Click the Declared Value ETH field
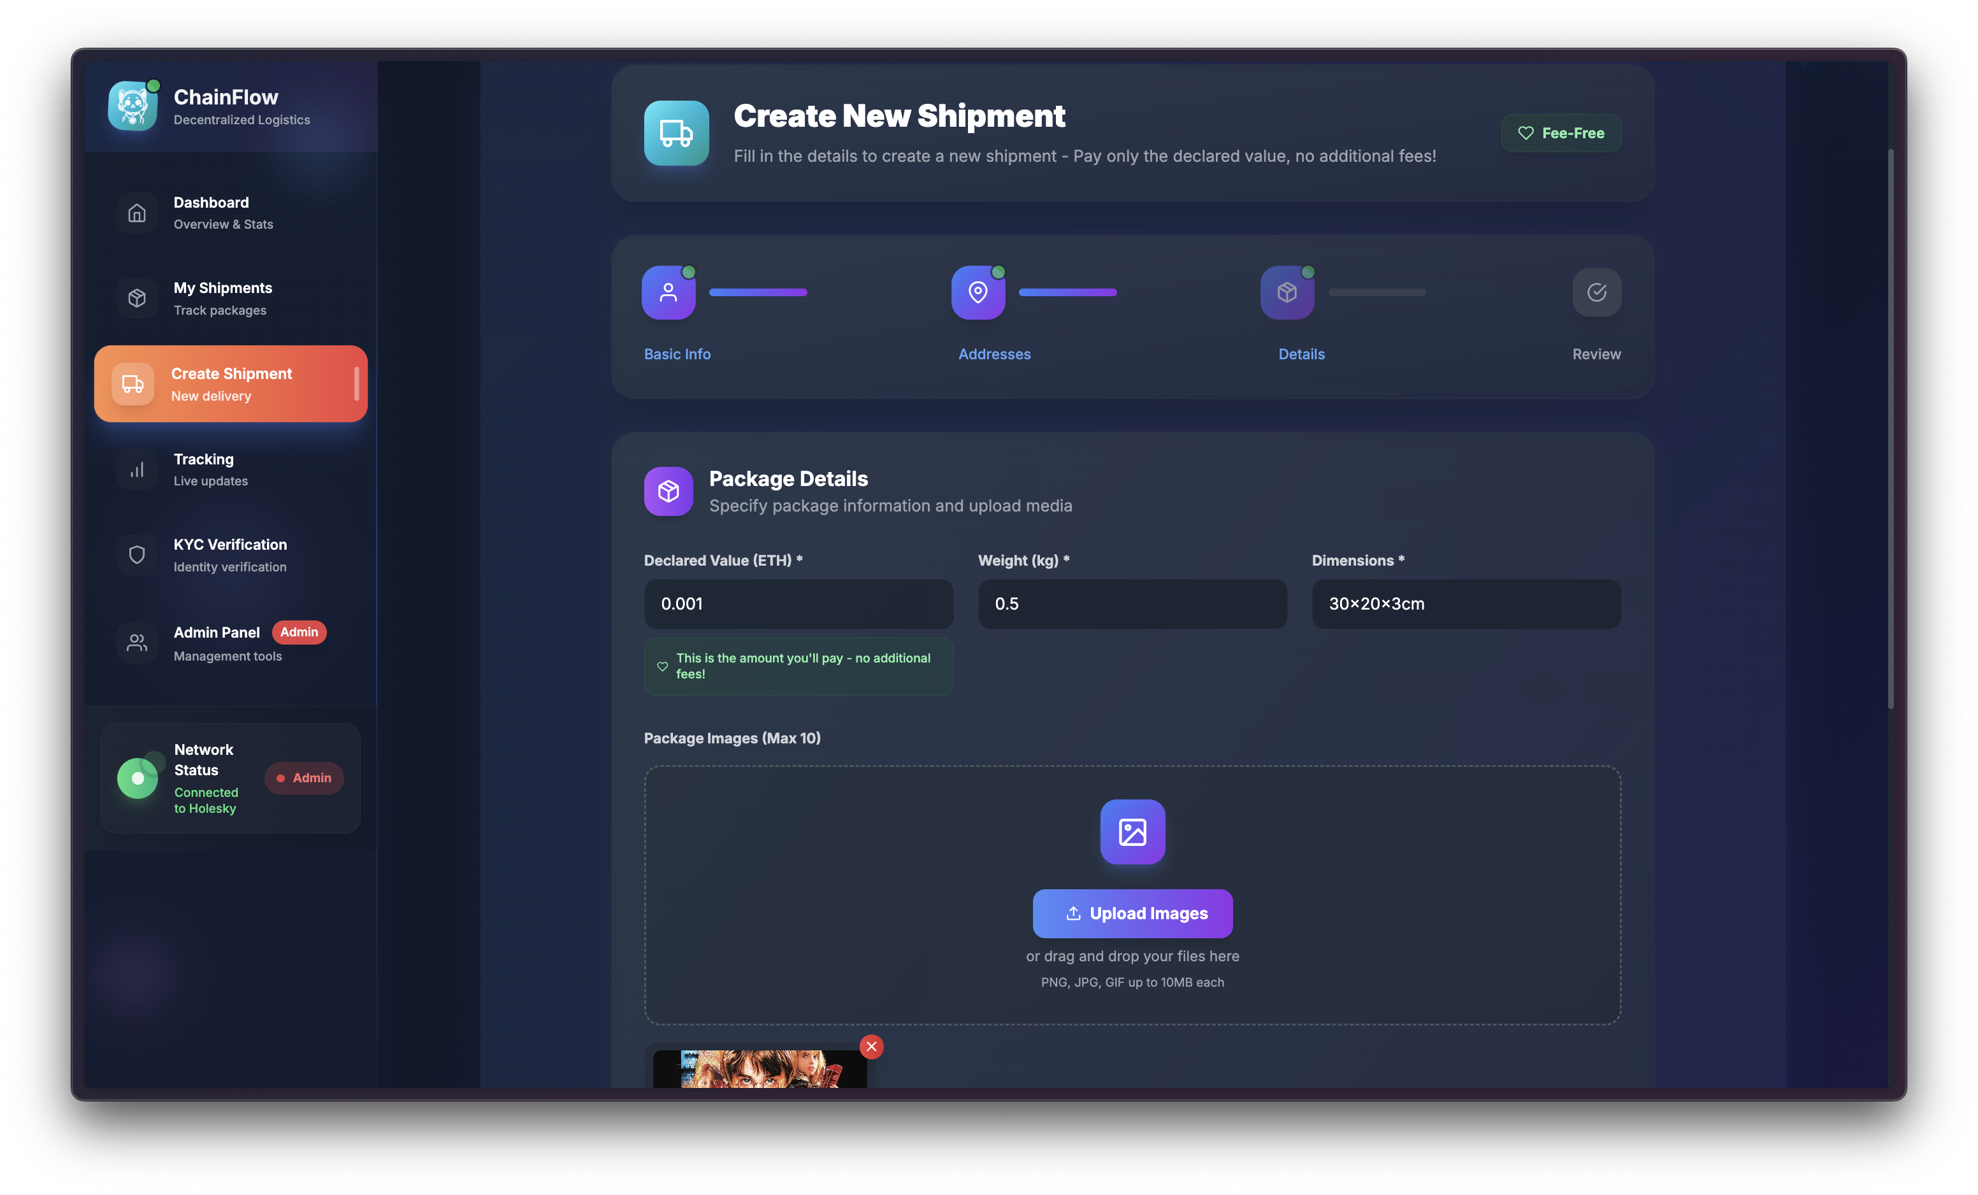The height and width of the screenshot is (1195, 1978). 798,603
